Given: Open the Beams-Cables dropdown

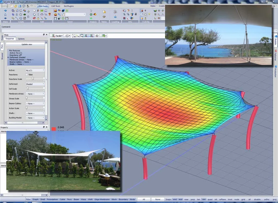Looking at the screenshot, I should click(35, 104).
